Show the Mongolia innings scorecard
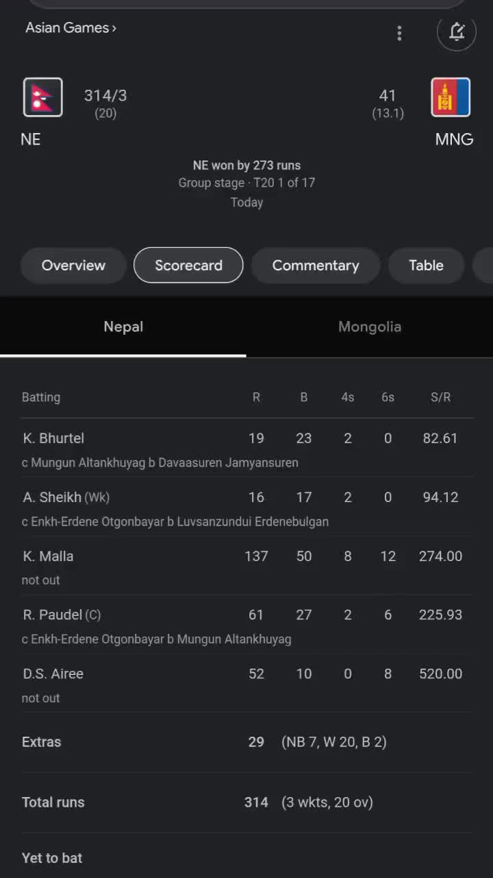The width and height of the screenshot is (493, 878). pos(369,327)
